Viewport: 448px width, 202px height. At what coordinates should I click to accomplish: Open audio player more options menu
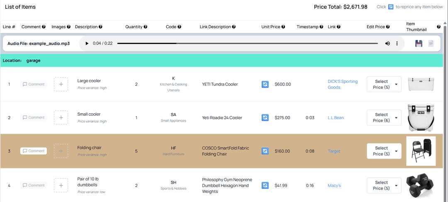coord(397,44)
